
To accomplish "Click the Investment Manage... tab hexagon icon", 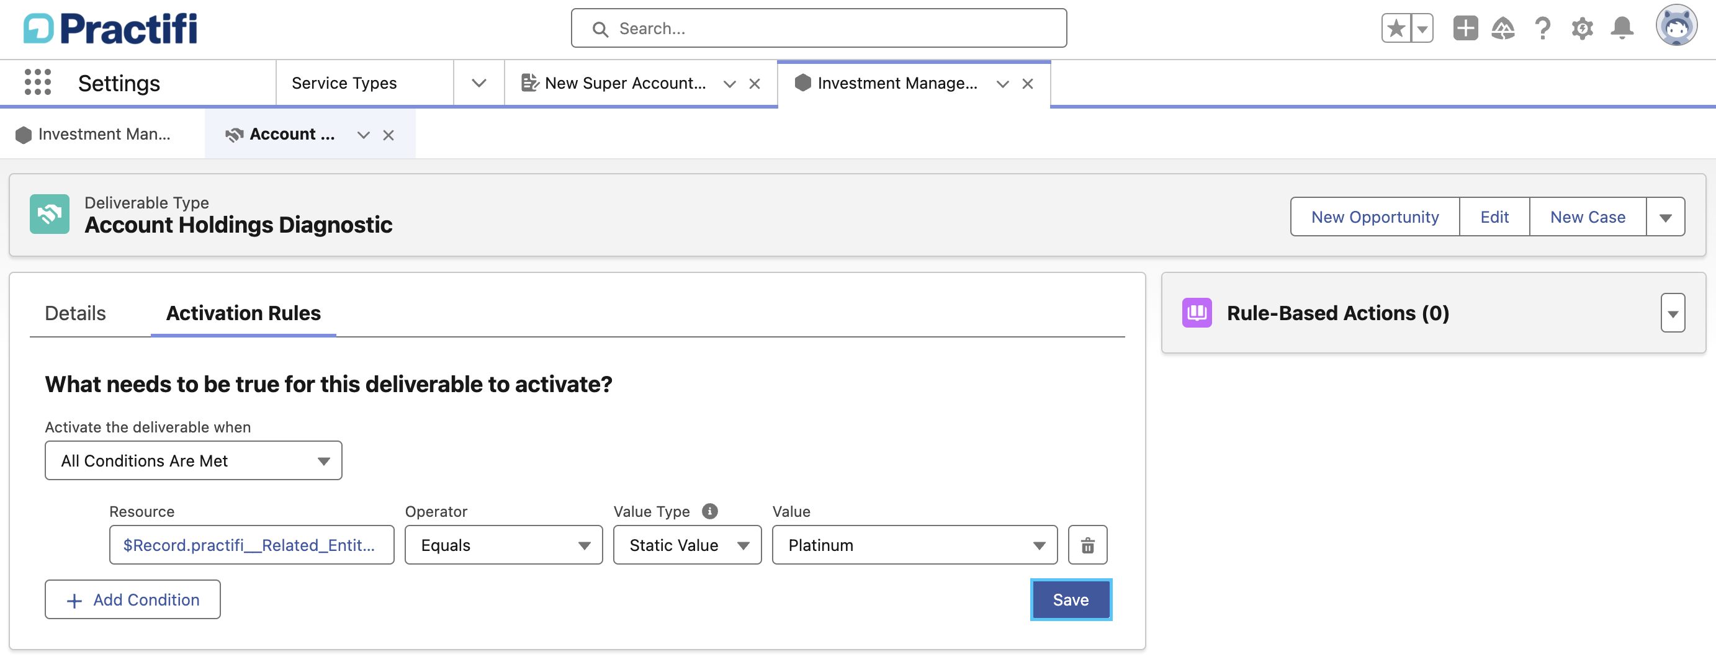I will [802, 83].
